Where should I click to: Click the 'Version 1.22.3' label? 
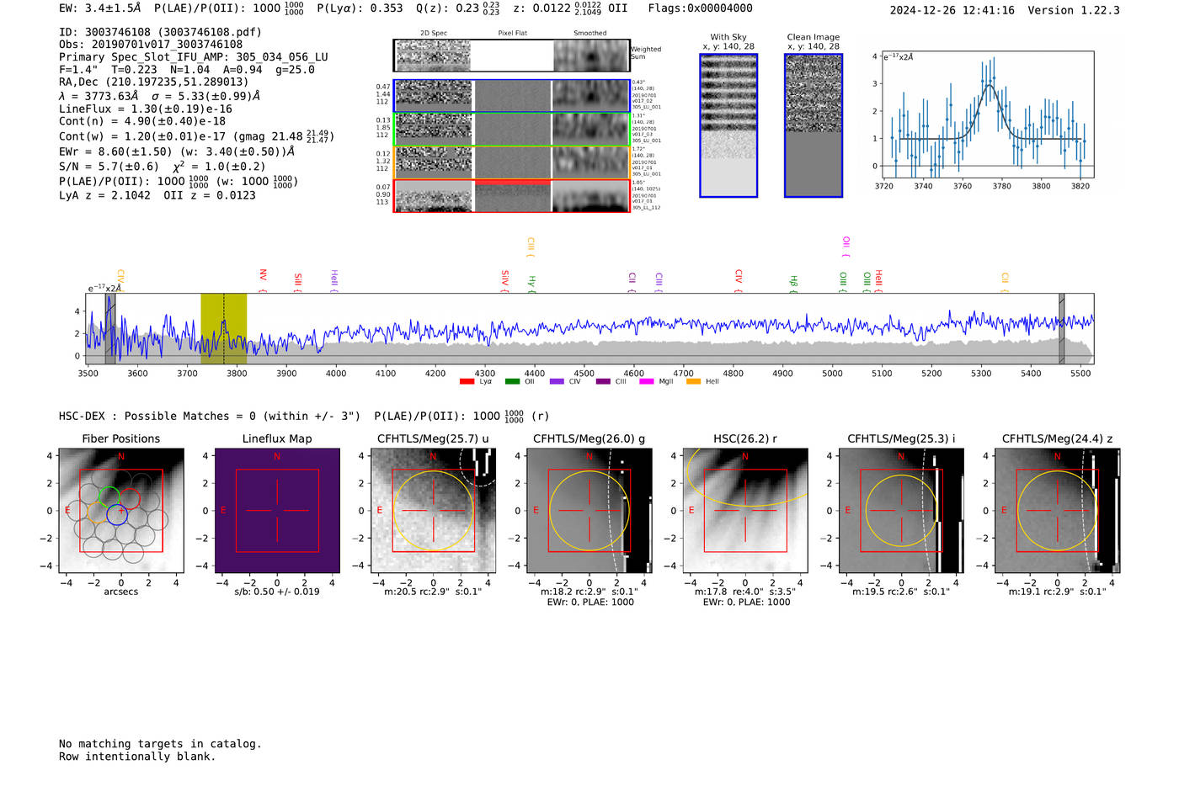point(1074,10)
